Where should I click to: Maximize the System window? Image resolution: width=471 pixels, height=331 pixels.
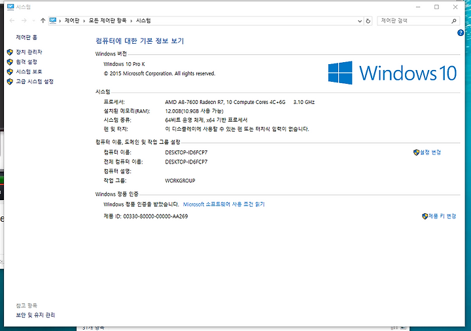point(436,7)
